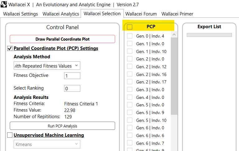239x151 pixels.
Task: Click the PCP list scrollbar thumb
Action: (174, 76)
